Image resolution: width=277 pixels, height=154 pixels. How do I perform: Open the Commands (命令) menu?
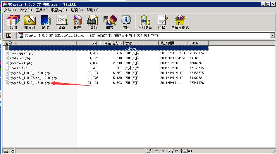click(x=26, y=10)
